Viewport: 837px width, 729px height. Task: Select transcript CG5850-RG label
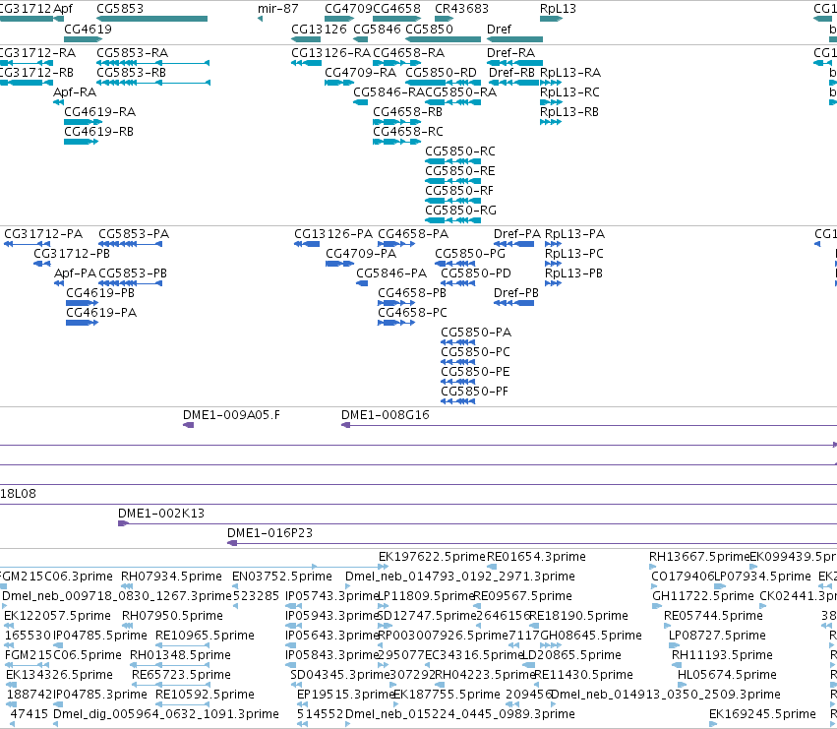[x=460, y=211]
